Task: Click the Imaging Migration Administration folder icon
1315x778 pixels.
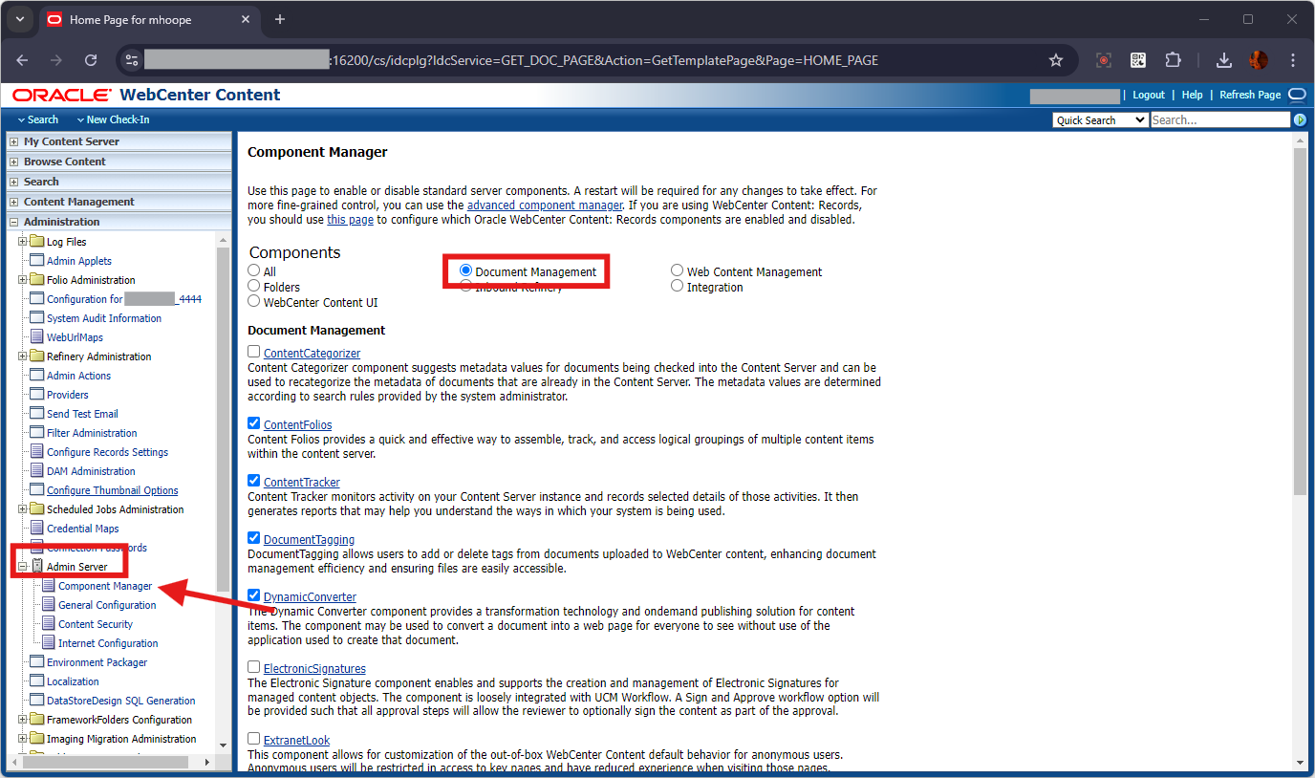Action: (x=37, y=739)
